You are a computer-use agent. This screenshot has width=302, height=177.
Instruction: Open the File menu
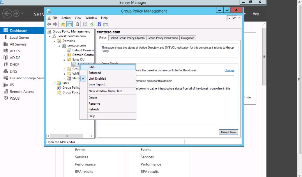point(55,18)
